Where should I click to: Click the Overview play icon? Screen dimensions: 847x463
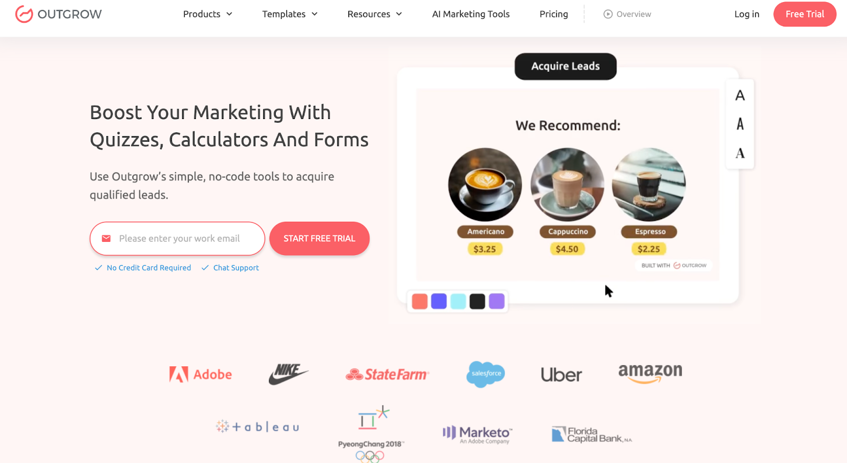point(608,14)
